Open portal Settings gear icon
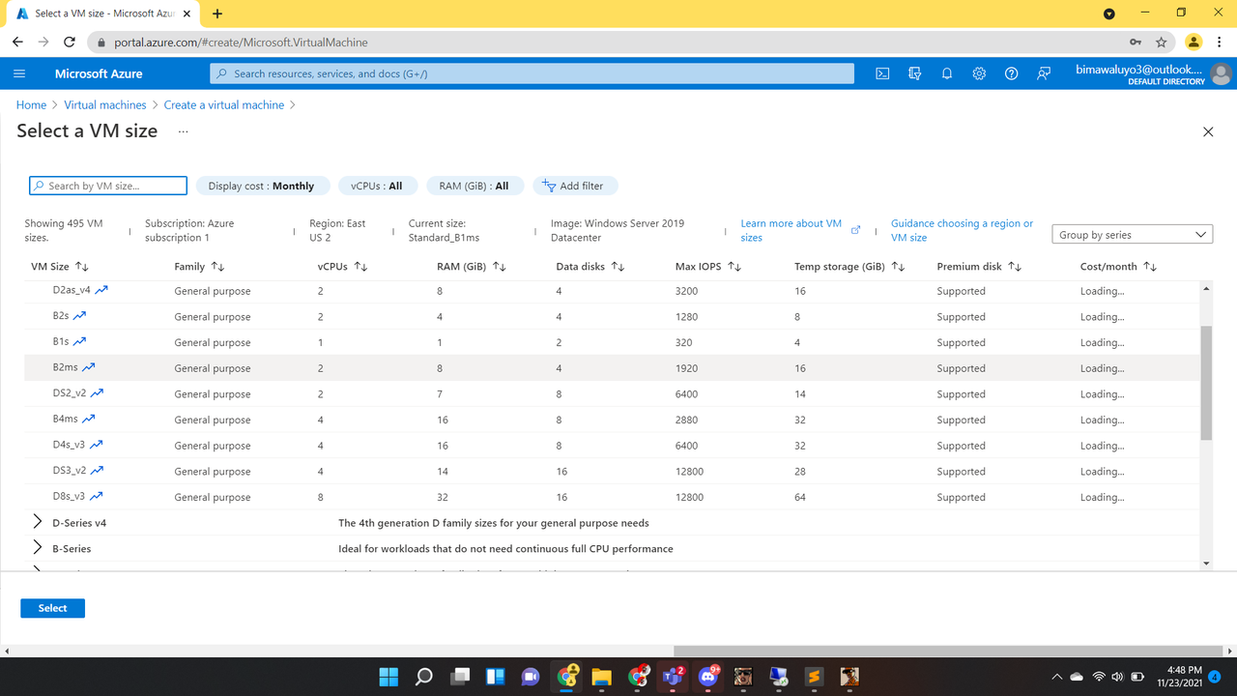Viewport: 1237px width, 696px height. (x=979, y=73)
